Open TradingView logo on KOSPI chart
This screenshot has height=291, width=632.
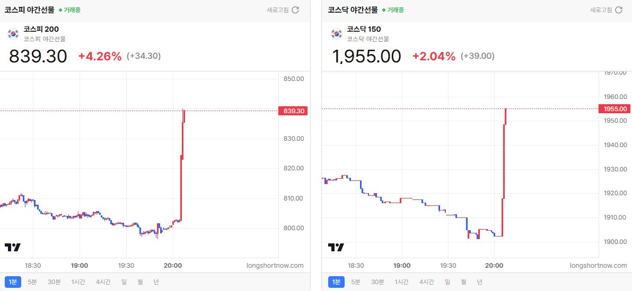click(13, 247)
